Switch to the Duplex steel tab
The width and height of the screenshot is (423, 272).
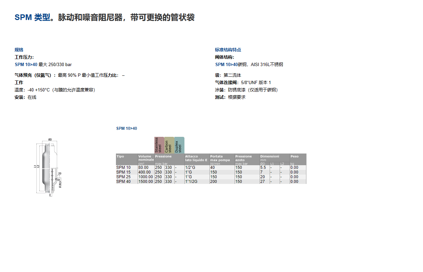pos(179,145)
